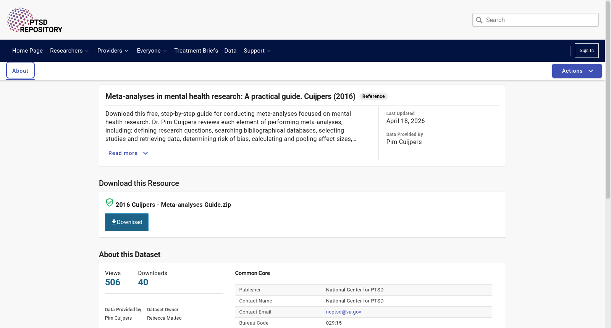This screenshot has width=611, height=328.
Task: Click the Downloads count 40
Action: click(x=143, y=282)
